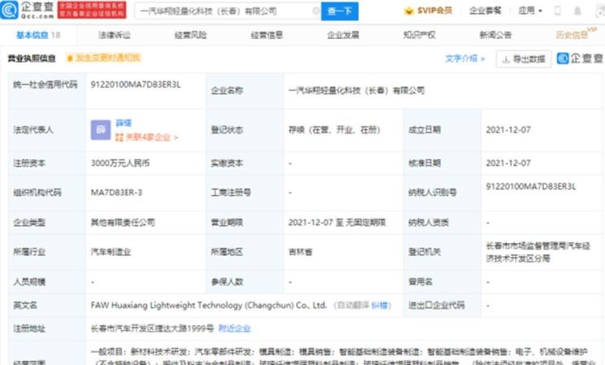Viewport: 605px width, 365px height.
Task: Click the company name cell text
Action: [x=356, y=91]
